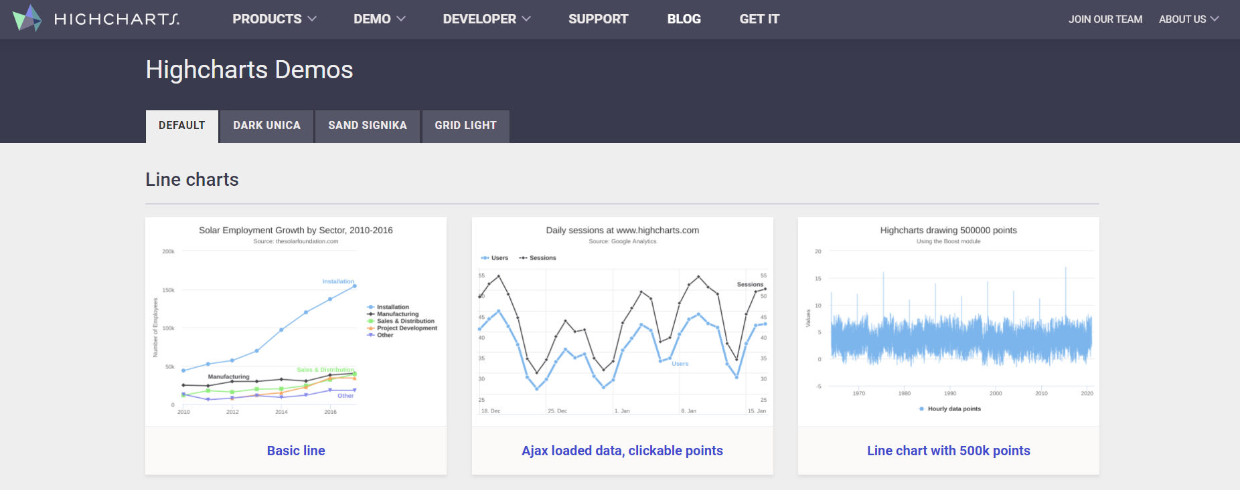Click the Highcharts Demos page heading
This screenshot has height=490, width=1240.
[249, 70]
